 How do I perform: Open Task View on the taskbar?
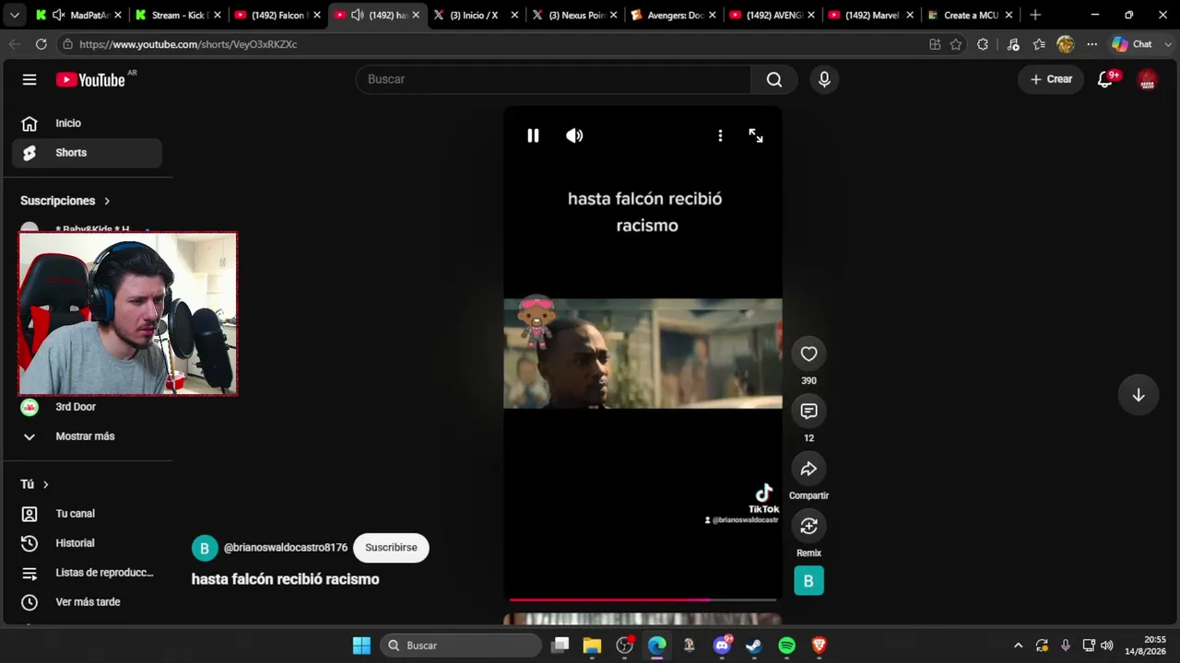pyautogui.click(x=560, y=646)
